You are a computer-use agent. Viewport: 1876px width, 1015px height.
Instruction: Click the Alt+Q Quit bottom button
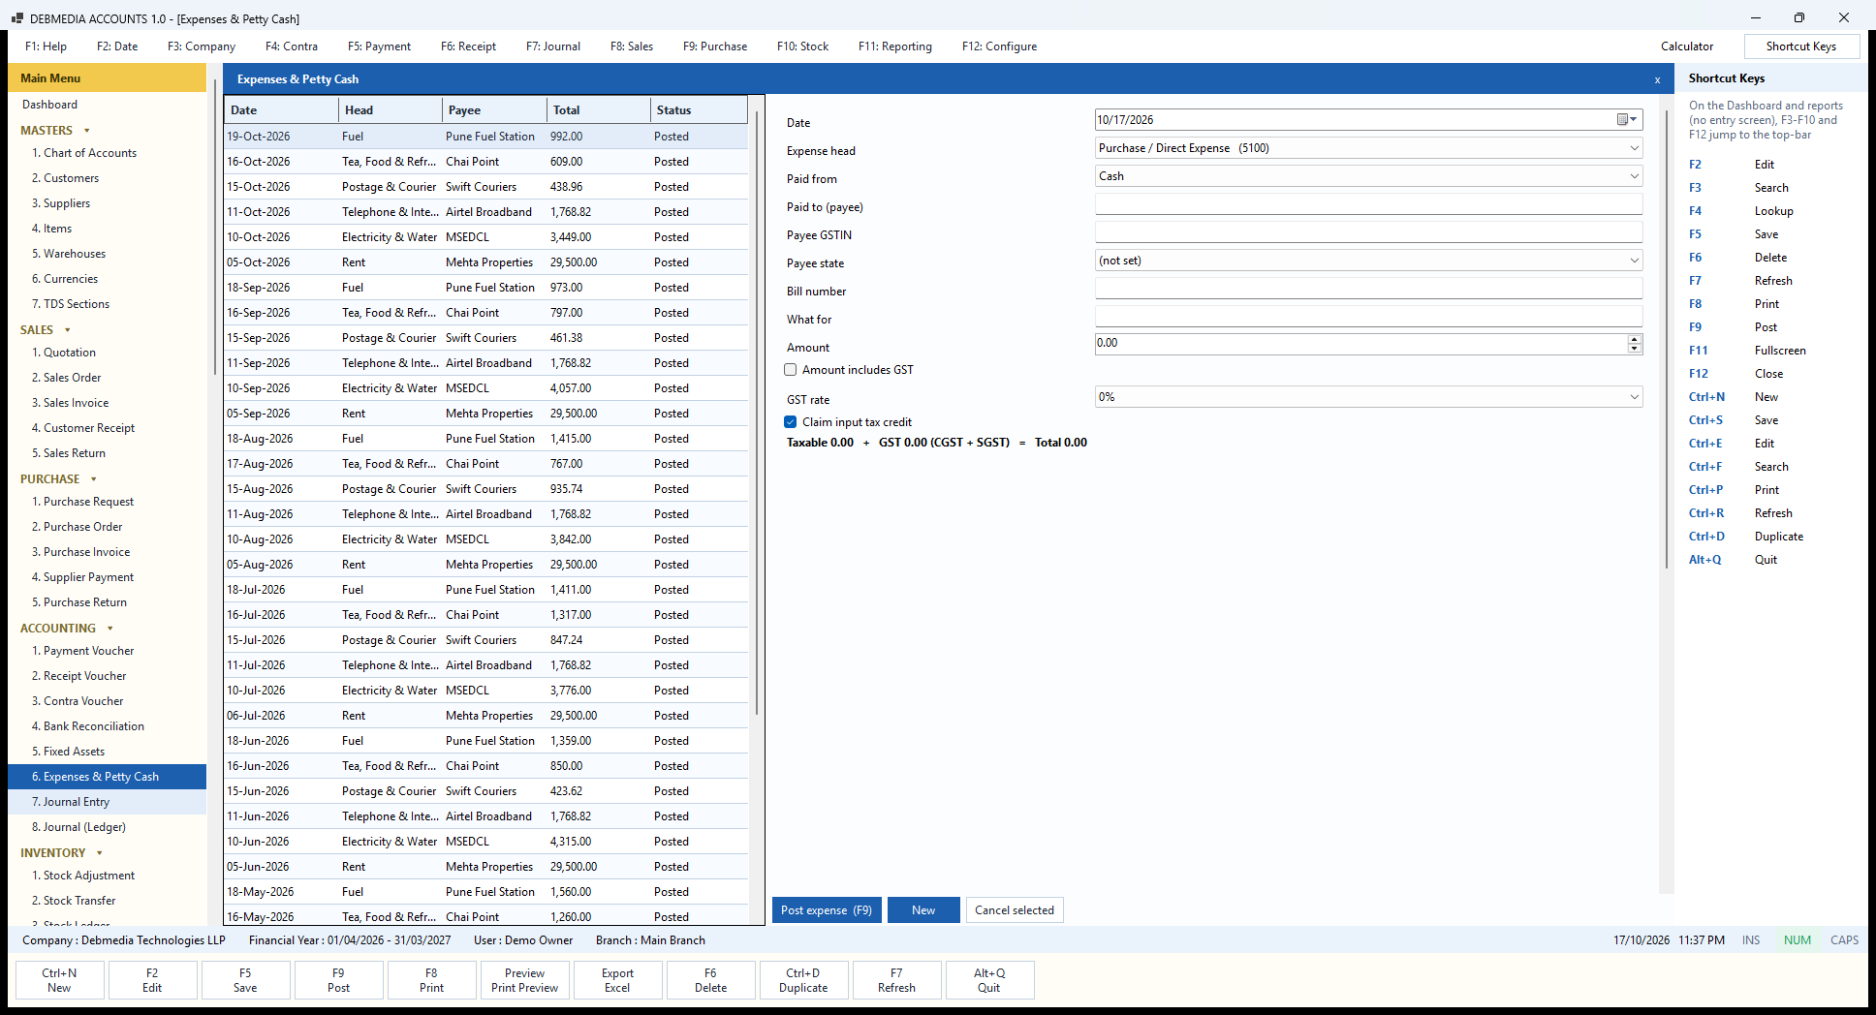pos(989,980)
